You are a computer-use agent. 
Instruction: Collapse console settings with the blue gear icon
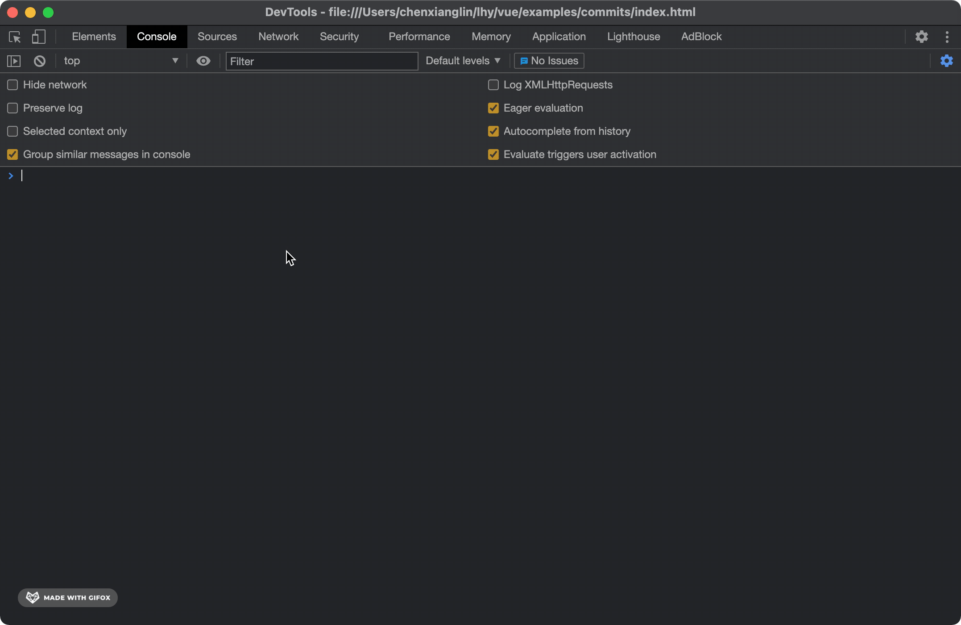coord(946,61)
